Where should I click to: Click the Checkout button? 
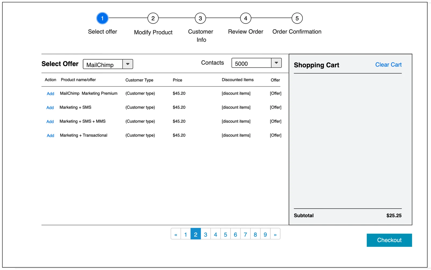[x=389, y=240]
